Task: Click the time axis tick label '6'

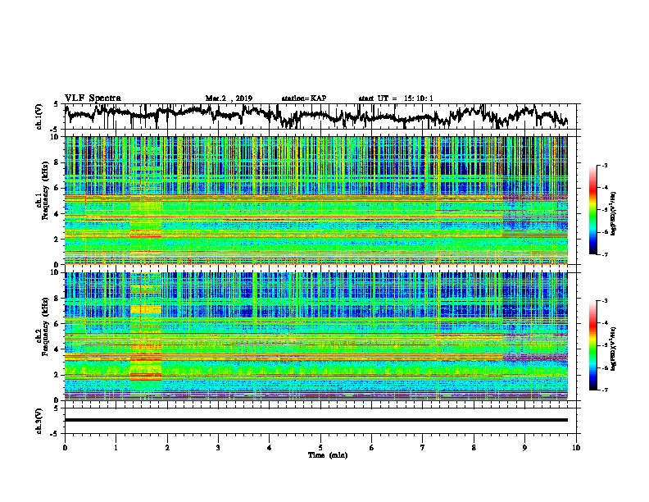Action: click(x=372, y=448)
